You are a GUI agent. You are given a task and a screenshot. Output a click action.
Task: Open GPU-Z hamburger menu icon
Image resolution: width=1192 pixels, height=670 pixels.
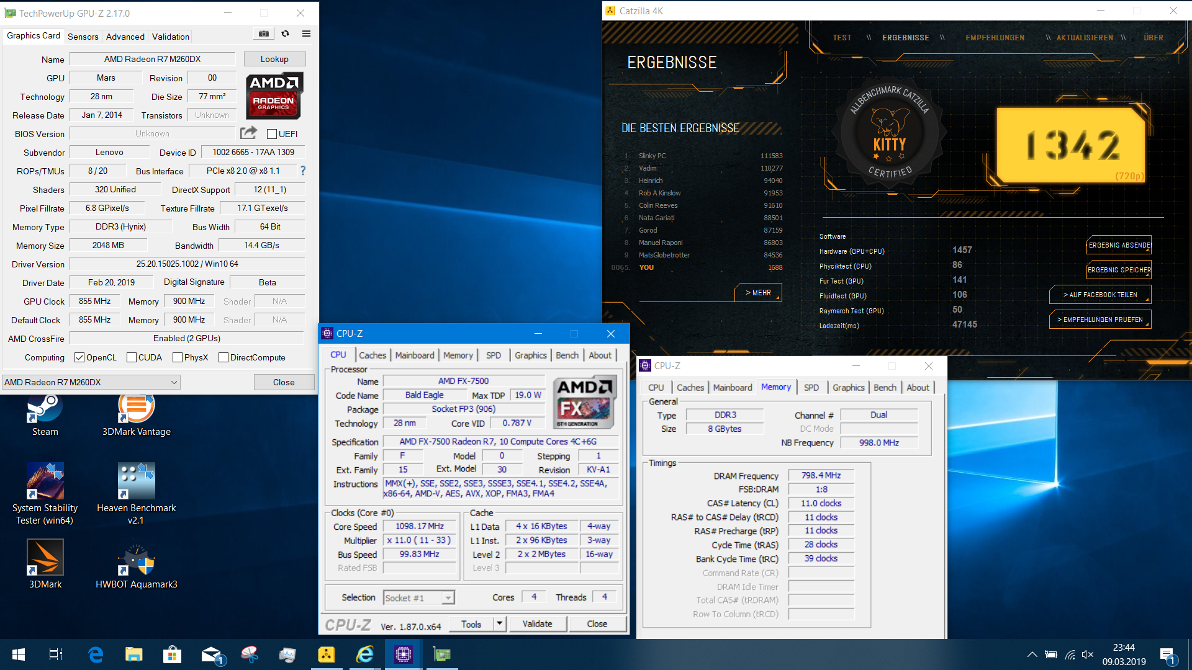coord(306,34)
